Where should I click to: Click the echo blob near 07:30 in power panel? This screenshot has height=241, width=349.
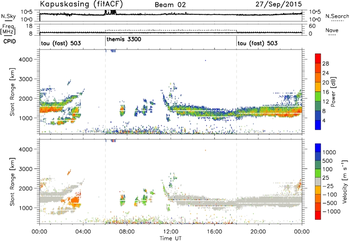[x=122, y=110]
